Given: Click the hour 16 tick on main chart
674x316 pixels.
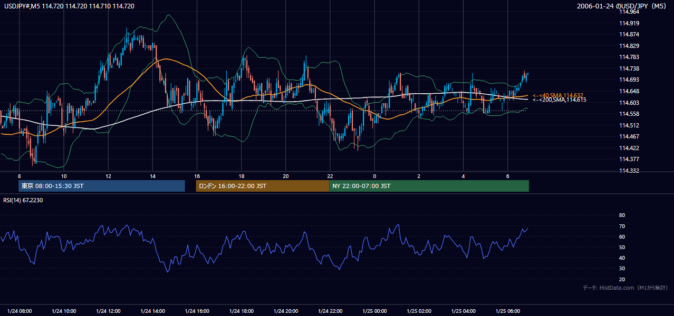Looking at the screenshot, I should pyautogui.click(x=197, y=175).
